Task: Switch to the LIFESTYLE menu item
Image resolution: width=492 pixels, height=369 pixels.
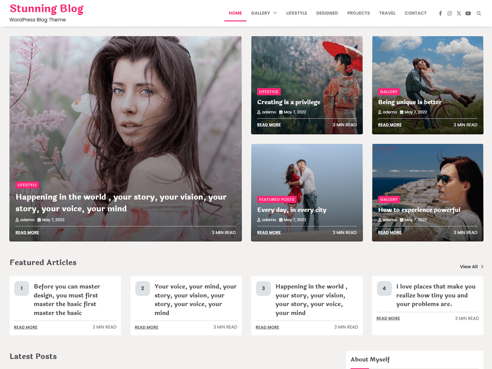Action: tap(296, 13)
